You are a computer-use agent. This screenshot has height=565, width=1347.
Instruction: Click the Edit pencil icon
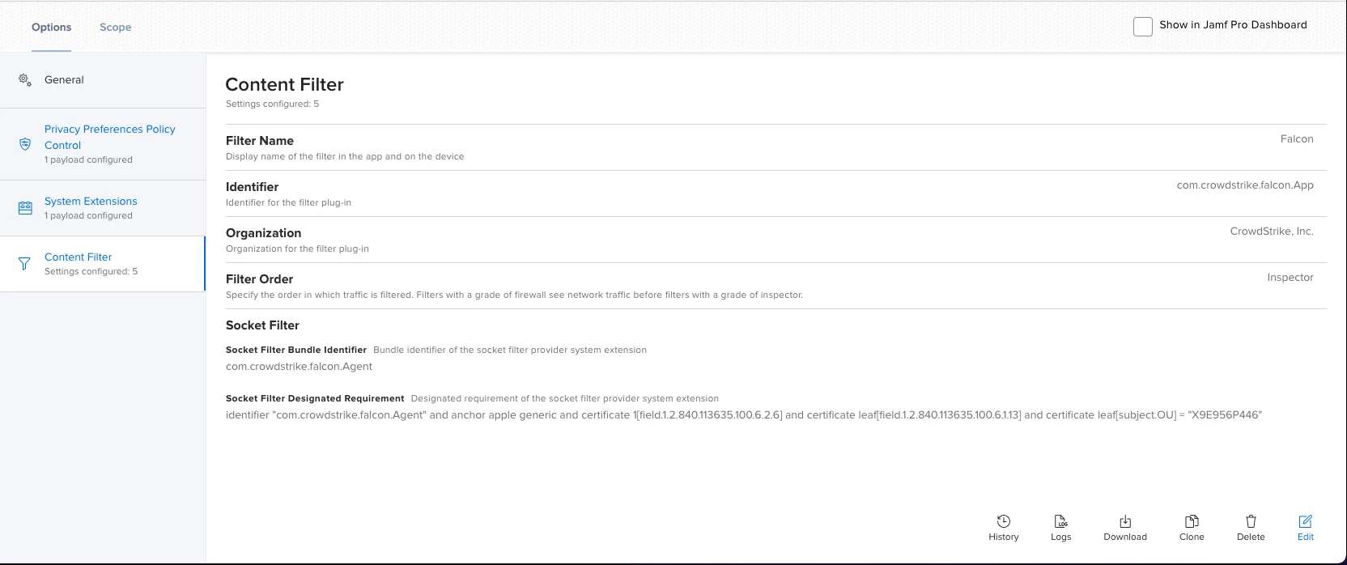coord(1306,521)
